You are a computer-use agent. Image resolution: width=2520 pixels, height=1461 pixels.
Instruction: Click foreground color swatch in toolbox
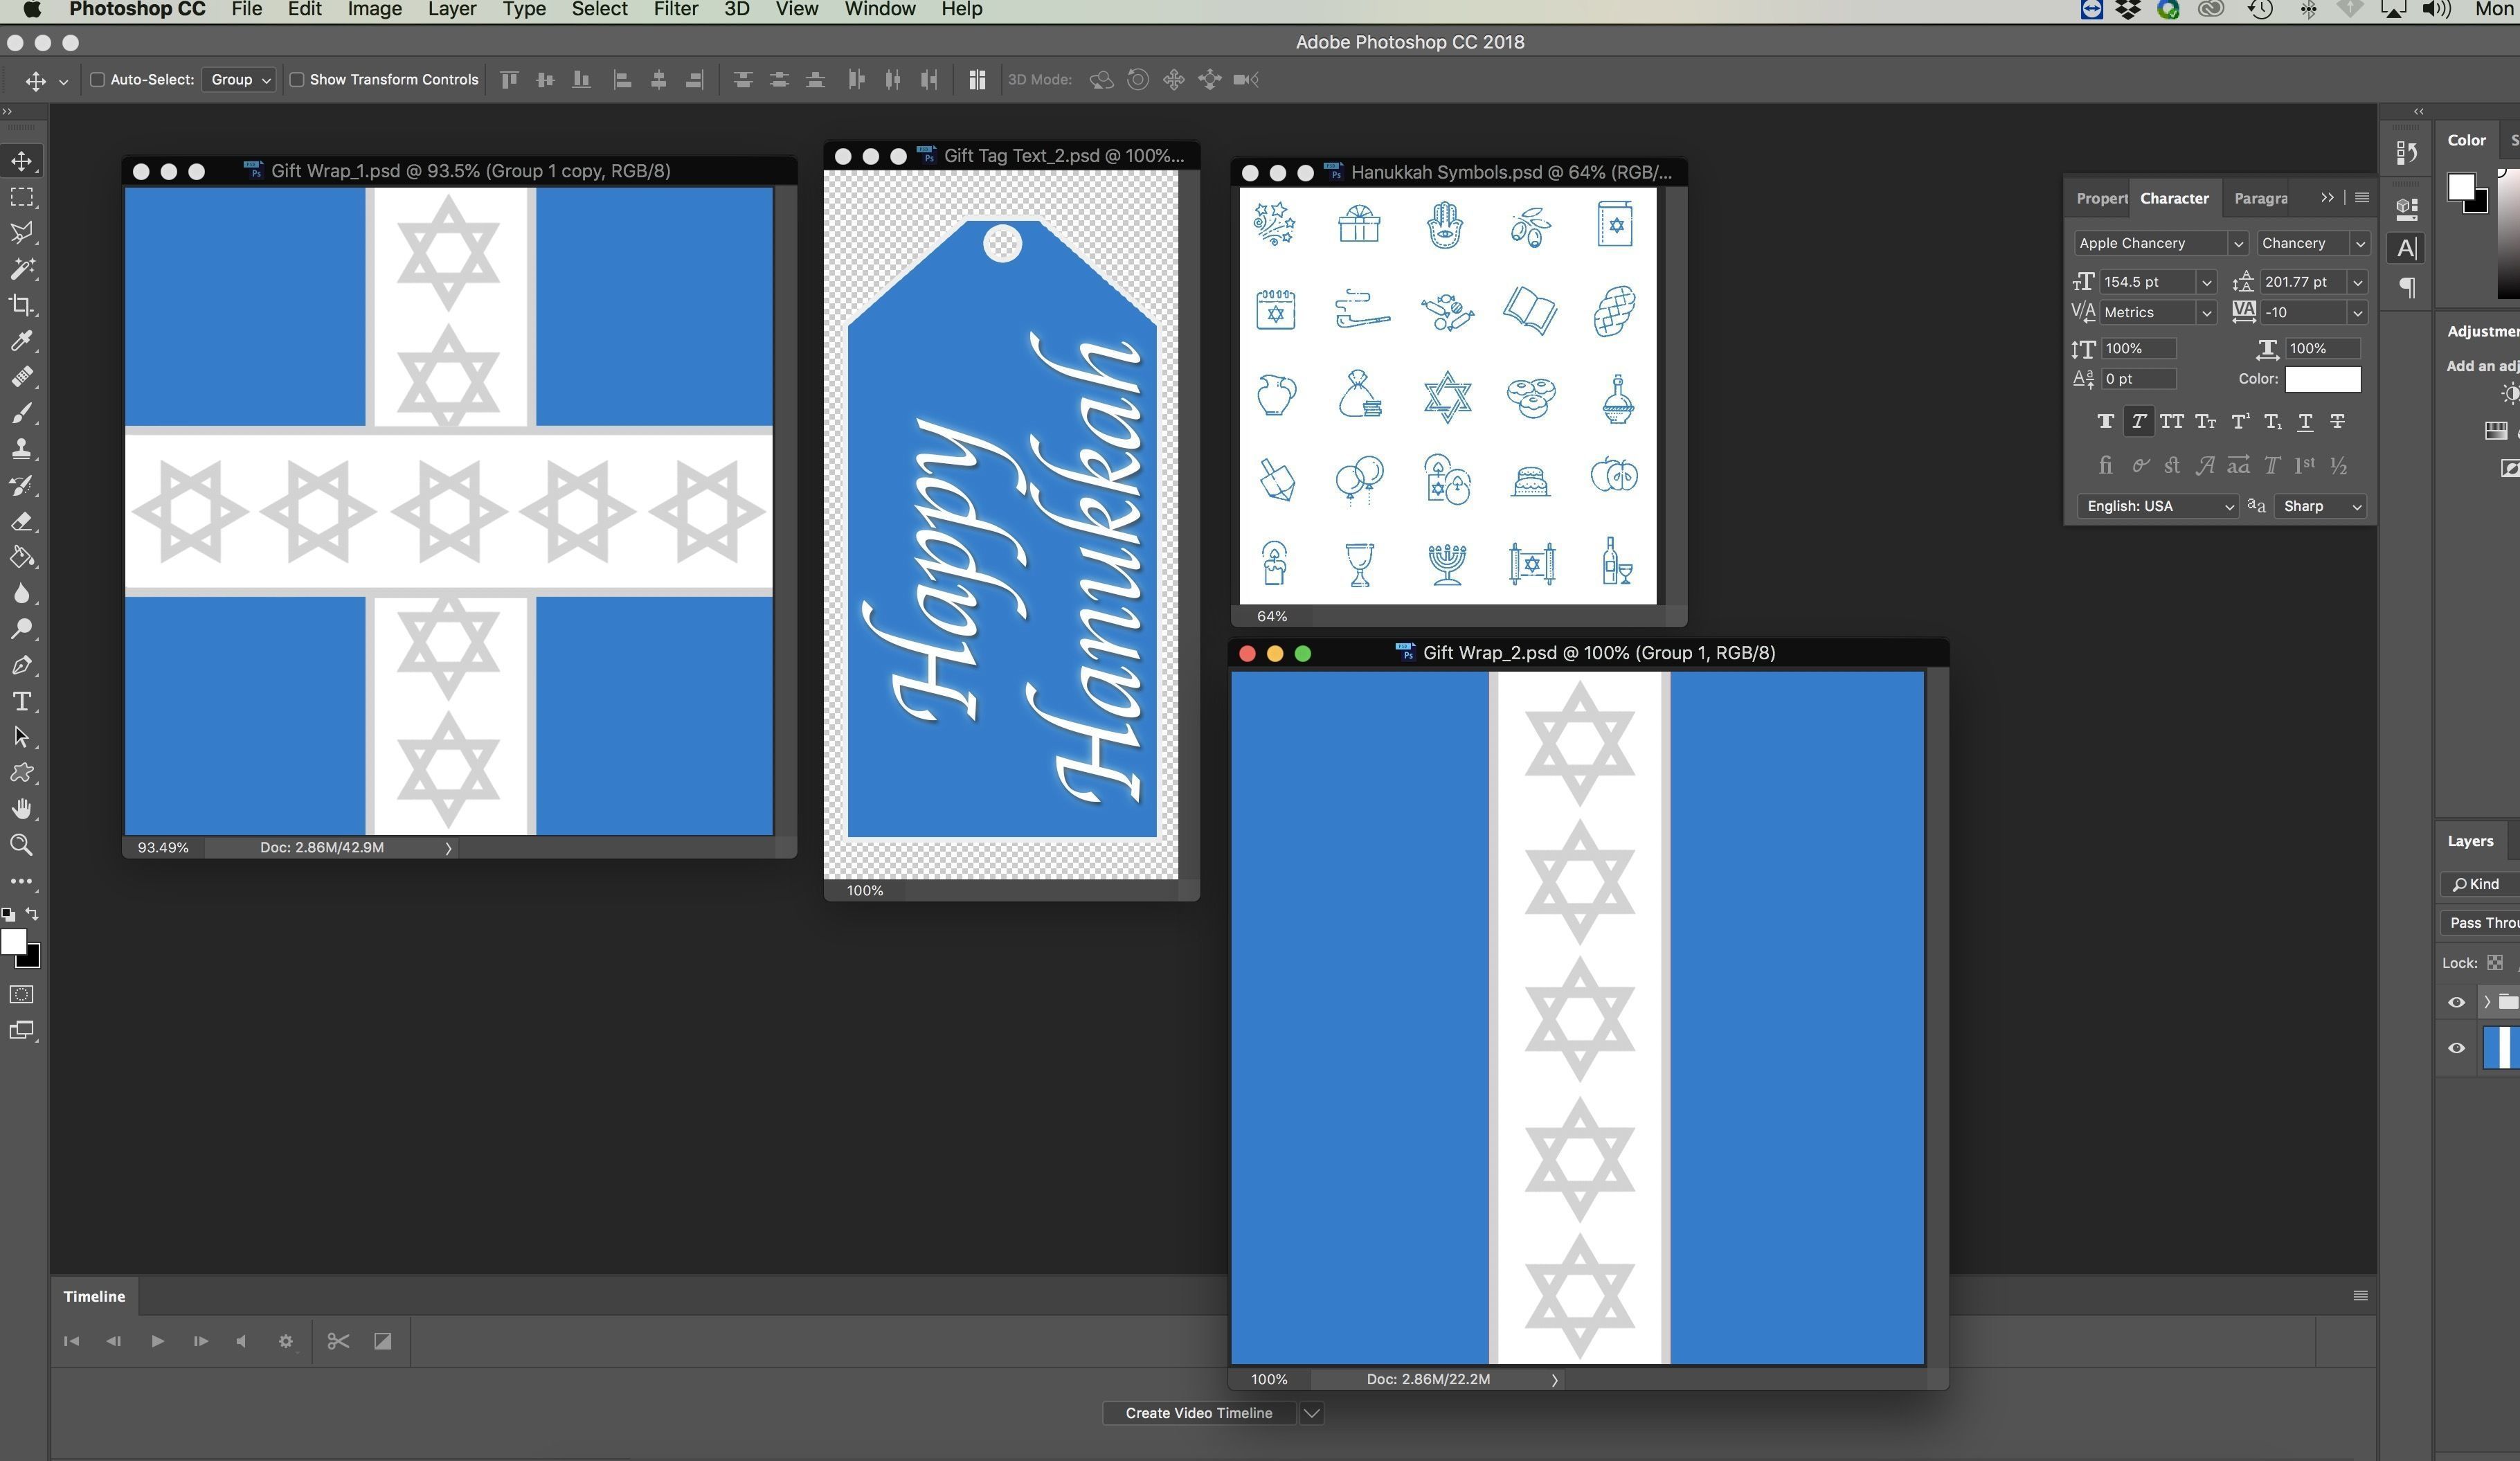14,941
